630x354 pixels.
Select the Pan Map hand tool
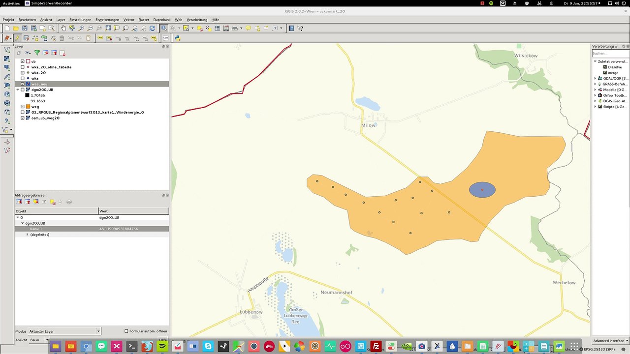click(x=63, y=28)
